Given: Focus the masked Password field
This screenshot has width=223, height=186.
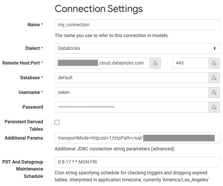Looking at the screenshot, I should (x=131, y=107).
